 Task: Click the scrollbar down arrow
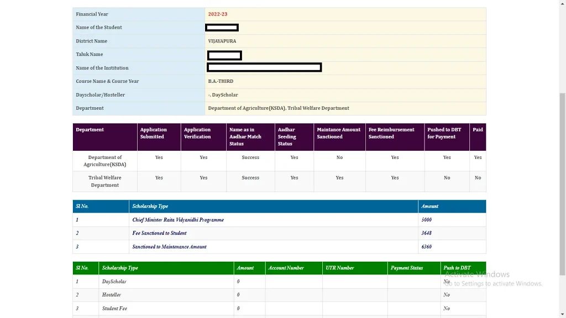tap(562, 315)
